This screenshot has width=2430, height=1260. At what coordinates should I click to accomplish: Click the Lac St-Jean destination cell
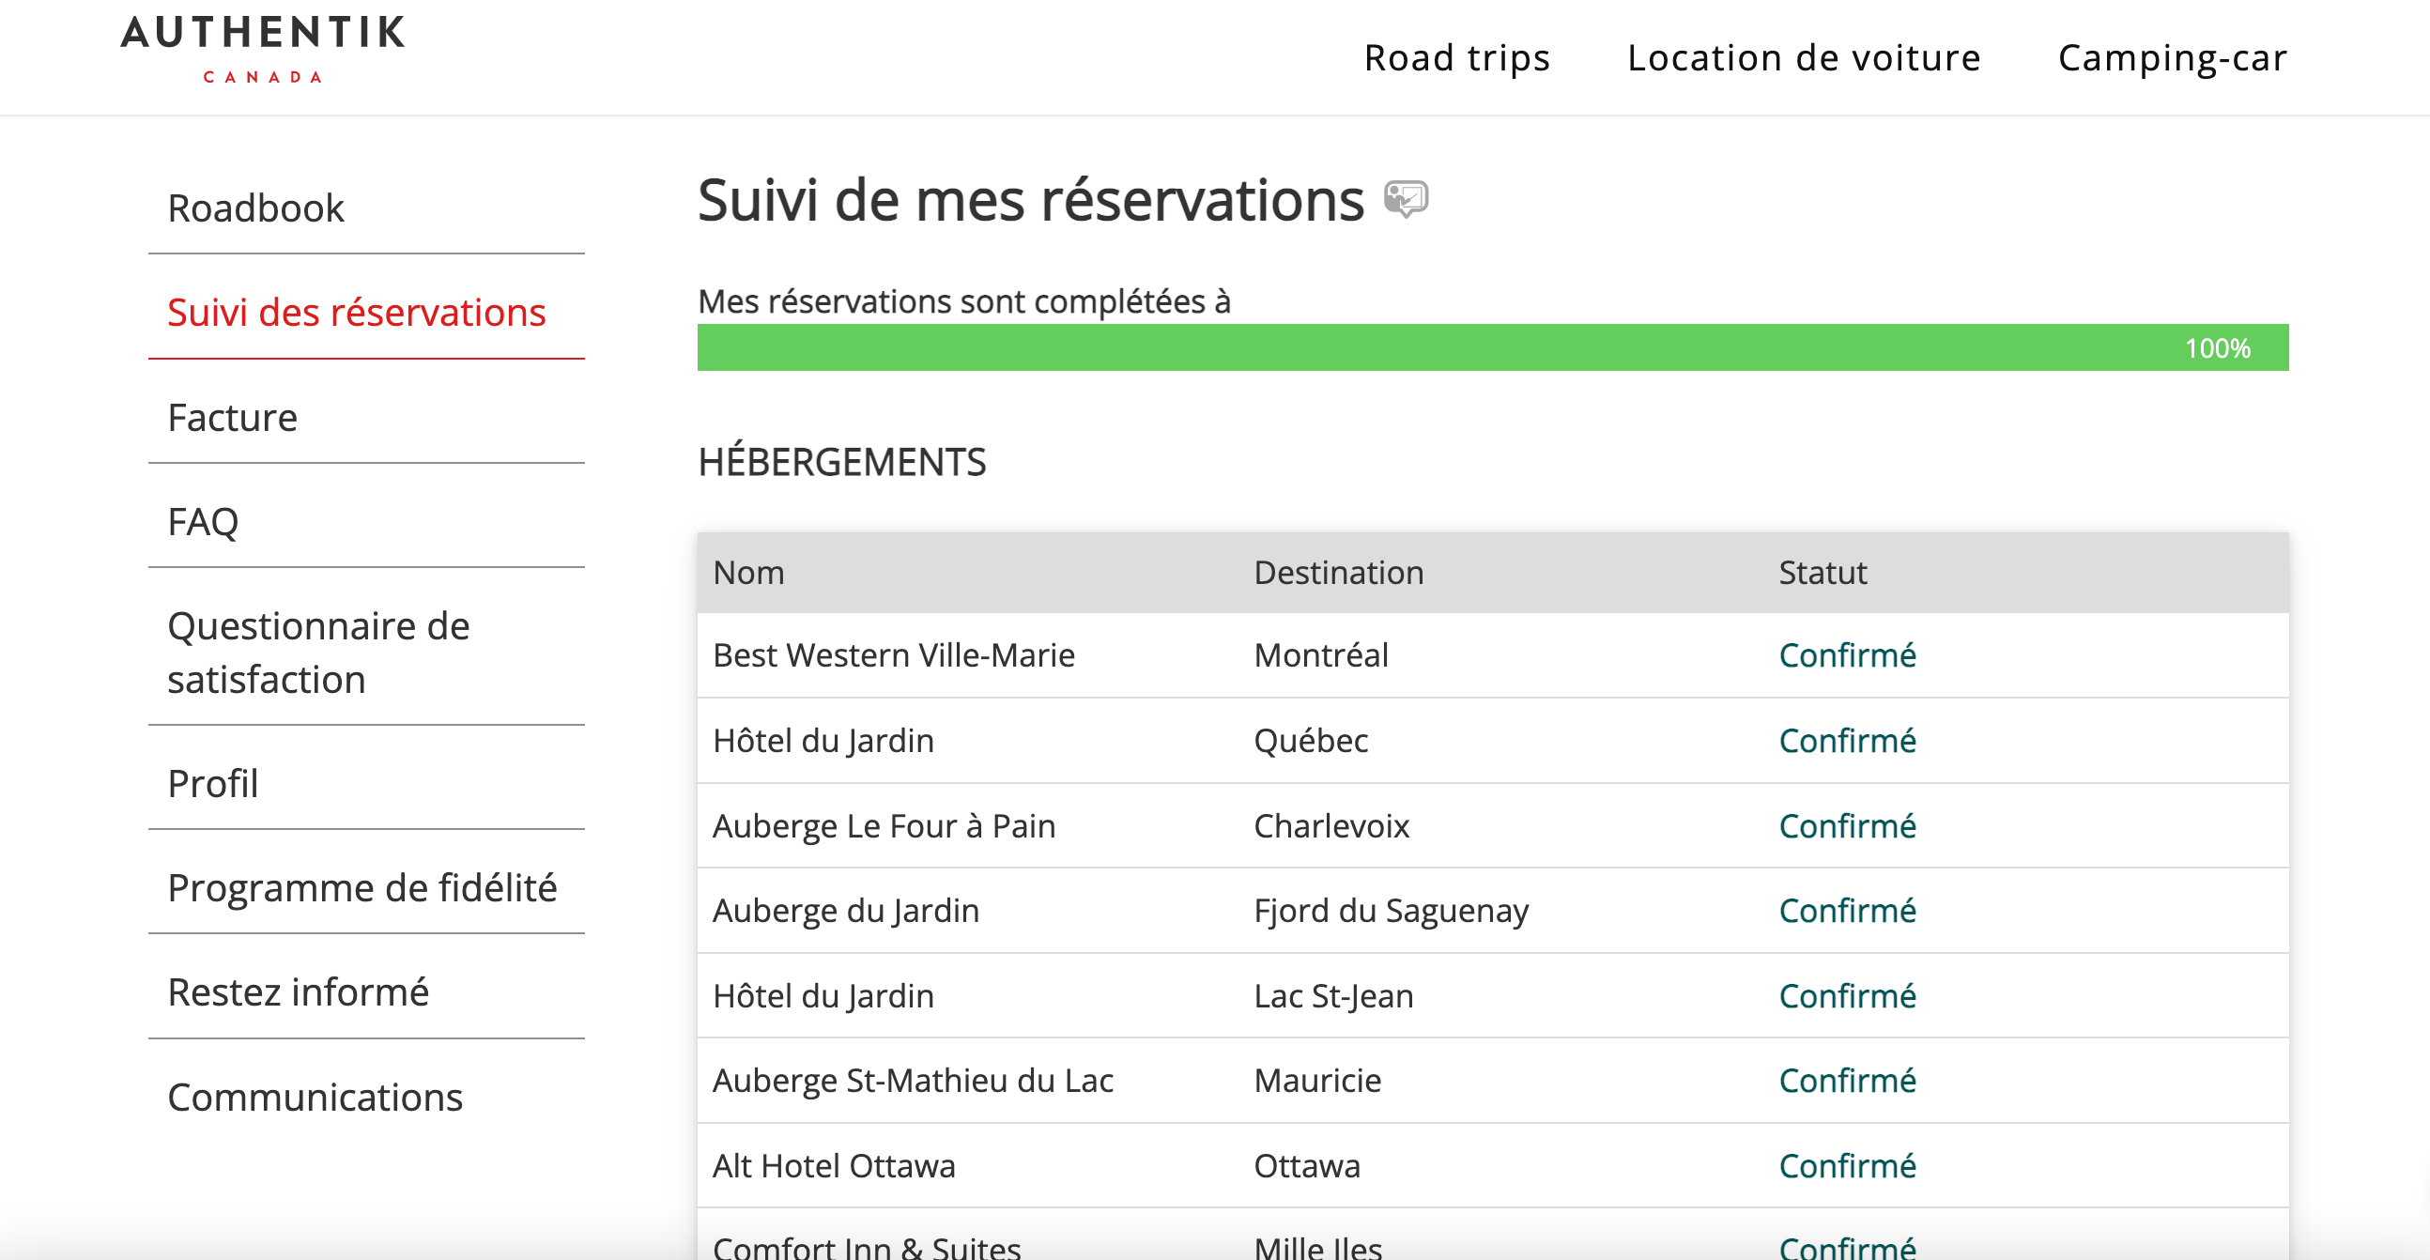pos(1333,996)
